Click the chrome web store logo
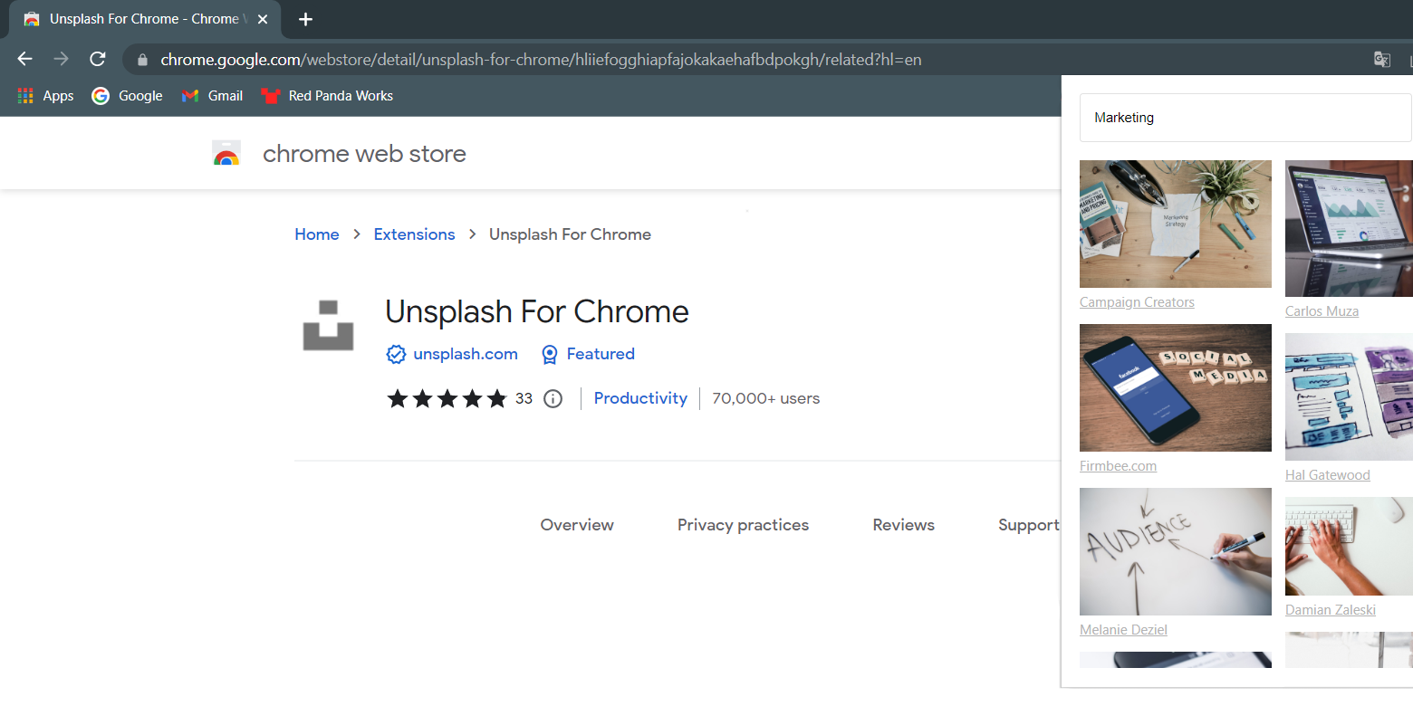 click(226, 154)
